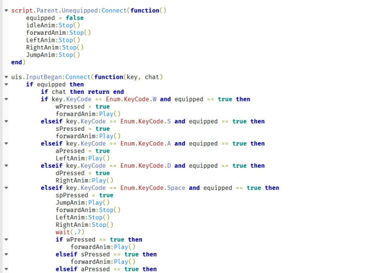Place cursor on 'sPressed = true' line
The image size is (370, 273).
(x=83, y=129)
